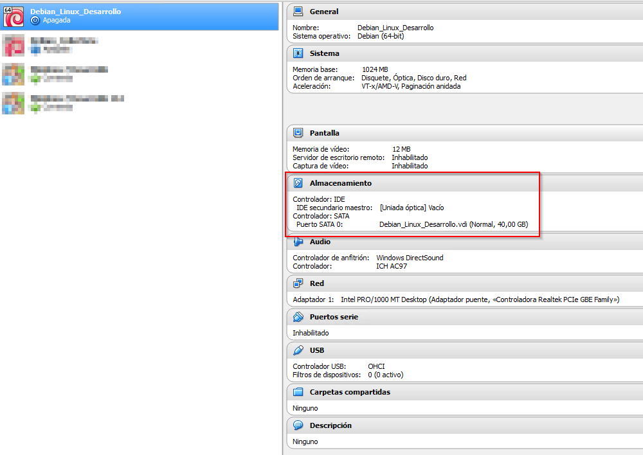
Task: Select the Debian_Linux_Desarrollo machine in the VM list
Action: 140,17
